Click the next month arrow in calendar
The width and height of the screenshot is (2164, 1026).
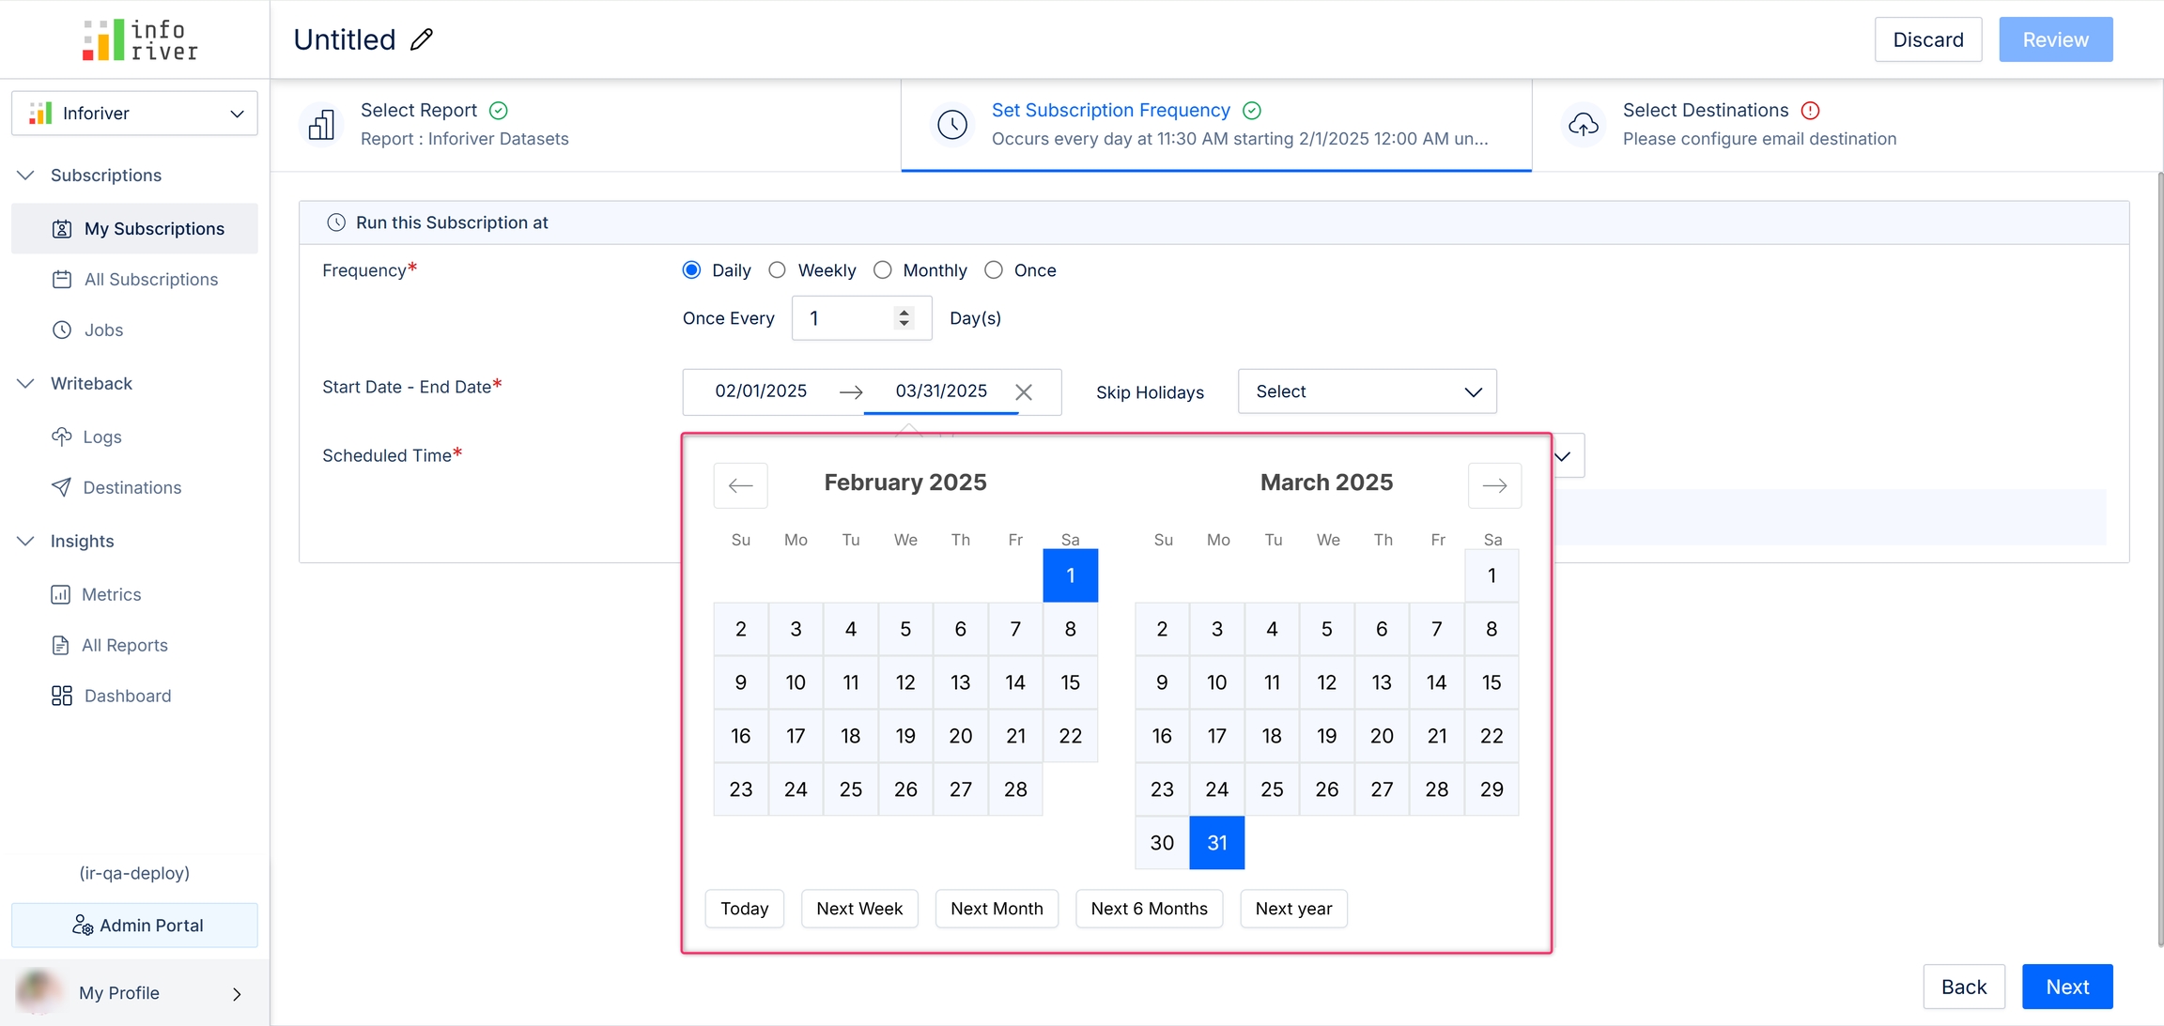click(x=1494, y=485)
